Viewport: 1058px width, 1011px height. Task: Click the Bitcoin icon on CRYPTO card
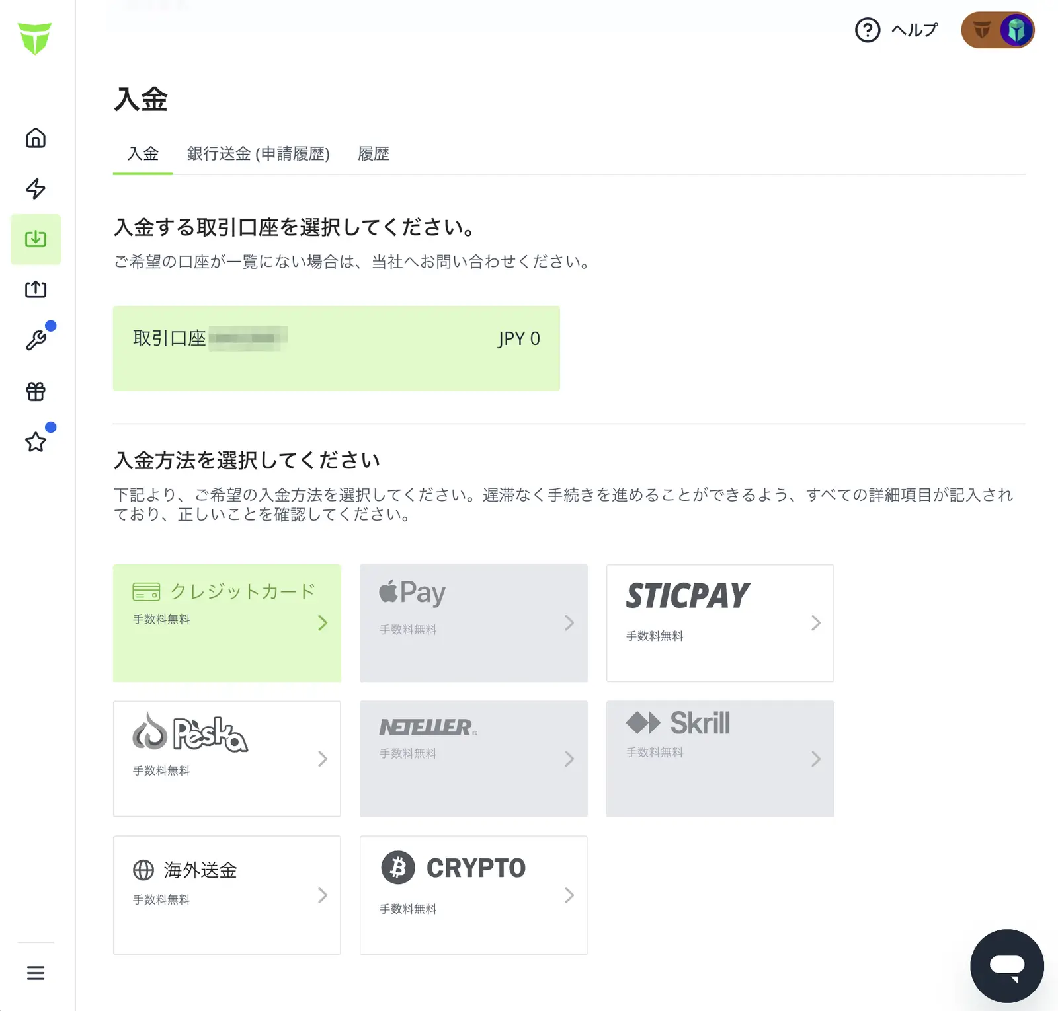coord(398,868)
